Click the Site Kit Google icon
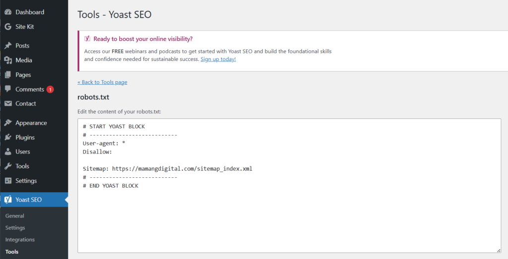The image size is (508, 259). coord(8,27)
